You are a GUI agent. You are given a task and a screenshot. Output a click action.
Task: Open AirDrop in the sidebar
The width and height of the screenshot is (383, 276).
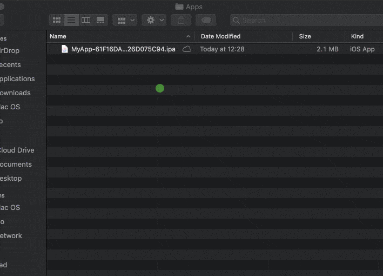point(10,51)
